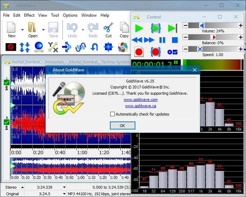Open the Help menu
Image resolution: width=246 pixels, height=197 pixels.
[x=105, y=15]
